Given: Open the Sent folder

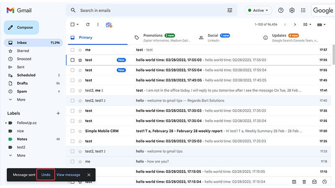Looking at the screenshot, I should coord(33,67).
